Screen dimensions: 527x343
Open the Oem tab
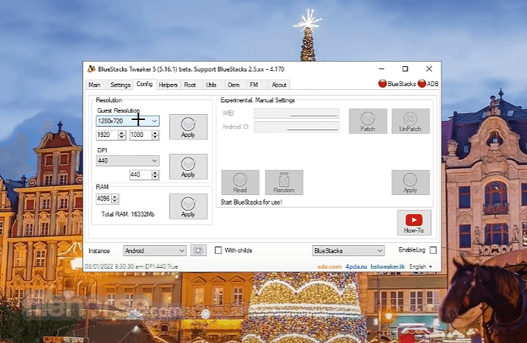click(234, 85)
